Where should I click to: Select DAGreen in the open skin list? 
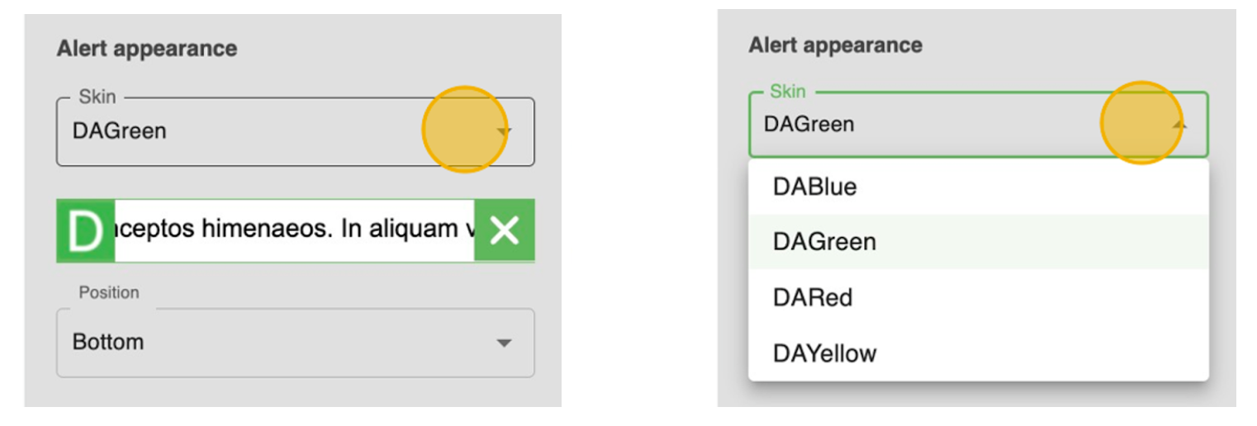(x=824, y=242)
